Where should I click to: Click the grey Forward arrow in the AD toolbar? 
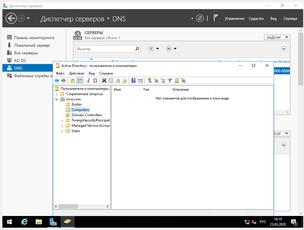click(63, 80)
